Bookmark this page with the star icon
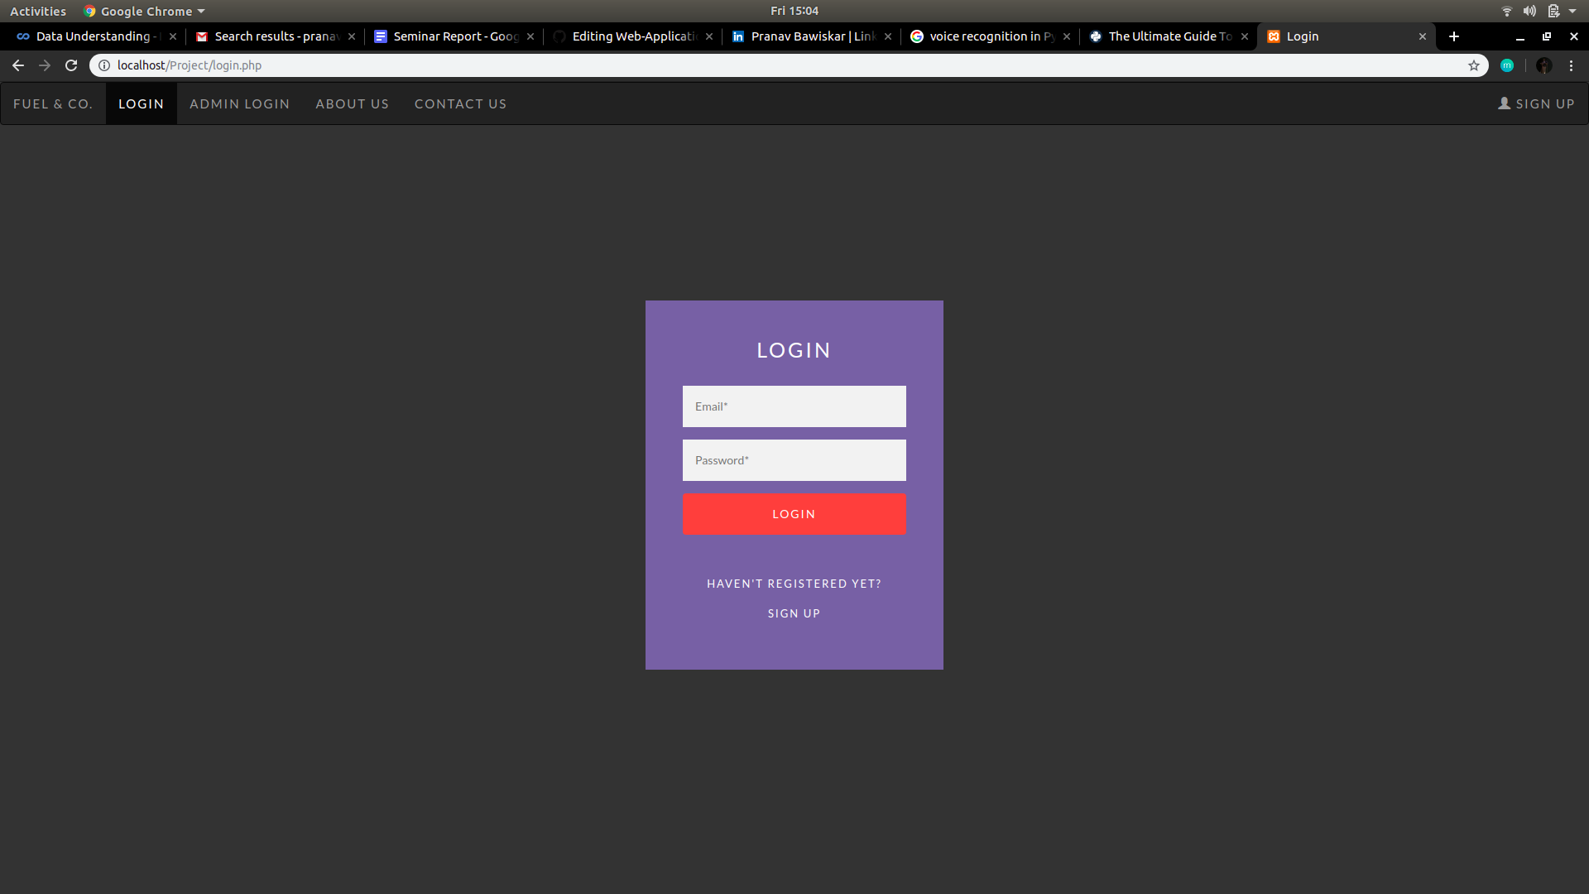This screenshot has width=1589, height=894. click(1474, 65)
